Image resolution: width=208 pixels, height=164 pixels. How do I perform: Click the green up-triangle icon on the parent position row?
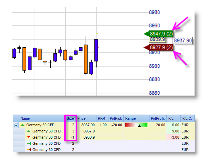tap(23, 125)
